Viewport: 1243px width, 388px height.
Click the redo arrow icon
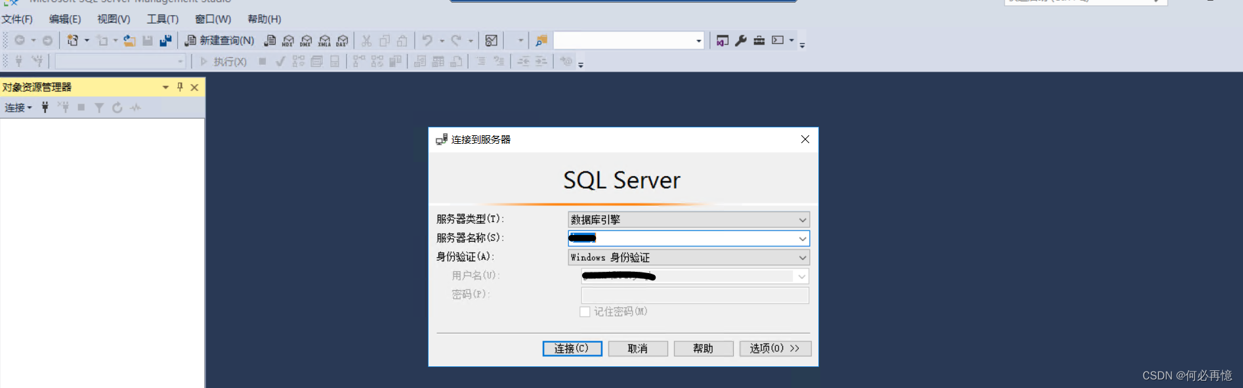pyautogui.click(x=456, y=41)
